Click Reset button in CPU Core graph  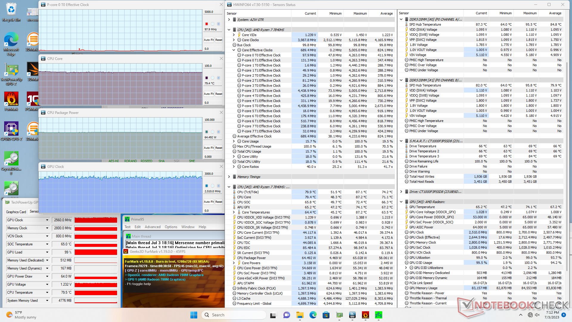219,94
